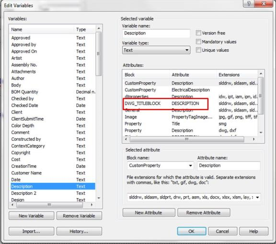Select the CustomProperty ElectricalDescription attribute row
Image resolution: width=276 pixels, height=244 pixels.
coord(190,90)
